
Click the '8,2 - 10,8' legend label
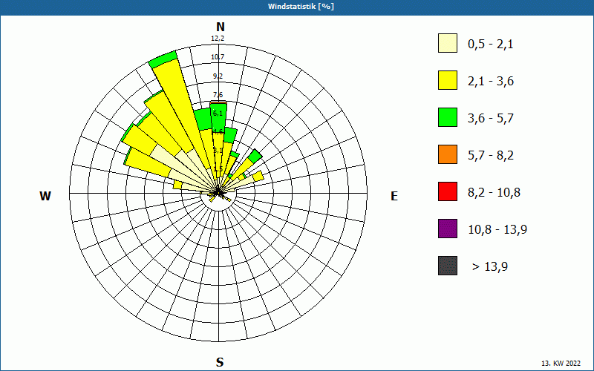[494, 193]
